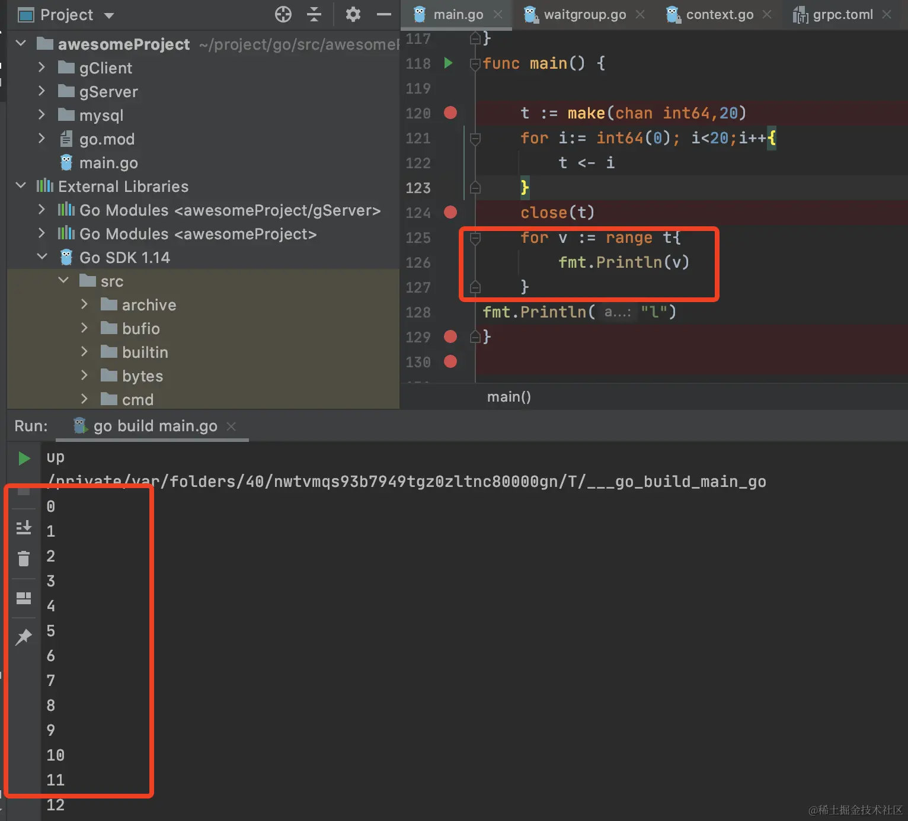Close the grpc.toml tab
The width and height of the screenshot is (908, 821).
pyautogui.click(x=887, y=14)
